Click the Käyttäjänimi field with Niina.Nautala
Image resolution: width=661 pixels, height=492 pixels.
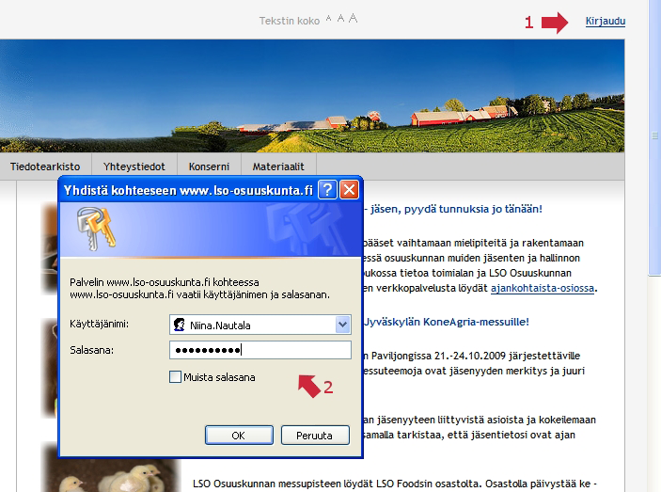coord(260,325)
